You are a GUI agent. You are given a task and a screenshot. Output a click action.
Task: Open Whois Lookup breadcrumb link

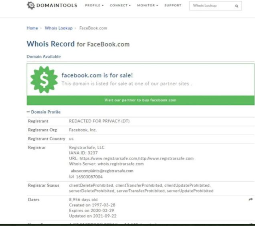point(59,28)
